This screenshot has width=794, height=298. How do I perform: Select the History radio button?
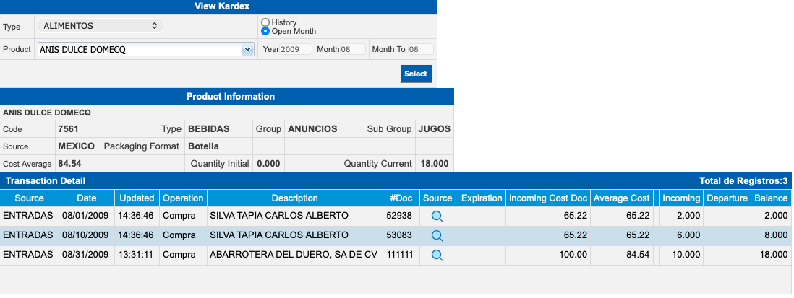(x=265, y=23)
